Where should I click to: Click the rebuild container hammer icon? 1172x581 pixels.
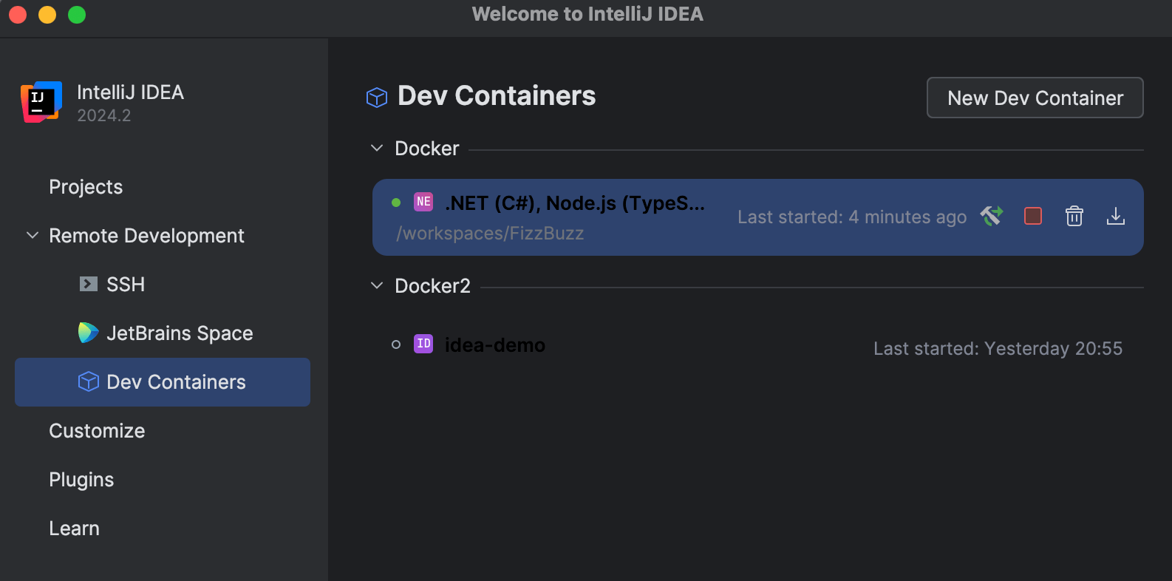click(x=992, y=216)
